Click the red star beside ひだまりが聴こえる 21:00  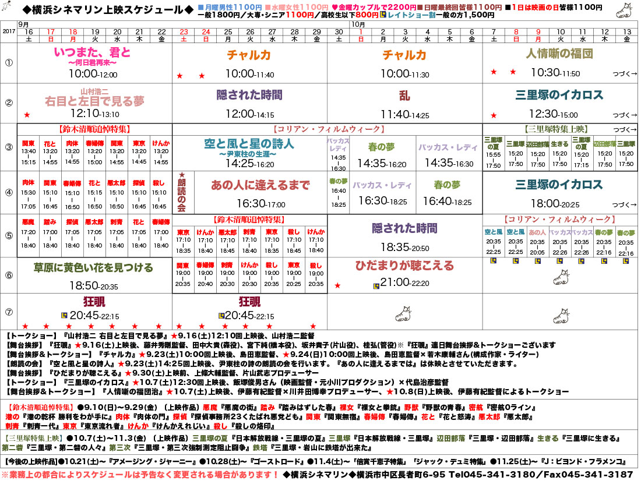pos(337,285)
